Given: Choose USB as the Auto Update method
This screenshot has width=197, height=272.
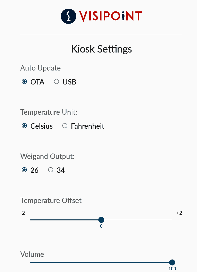Looking at the screenshot, I should [57, 82].
